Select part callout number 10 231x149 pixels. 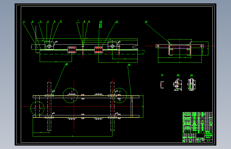[x=101, y=22]
